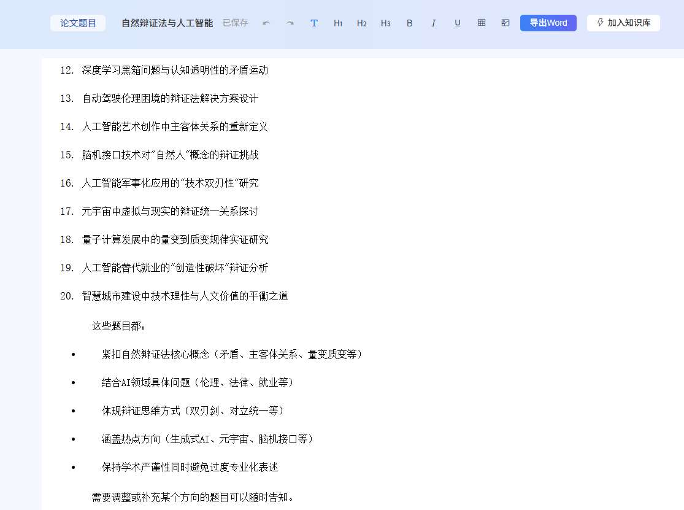Switch to the 论文题目 tab
This screenshot has height=510, width=684.
pyautogui.click(x=78, y=23)
